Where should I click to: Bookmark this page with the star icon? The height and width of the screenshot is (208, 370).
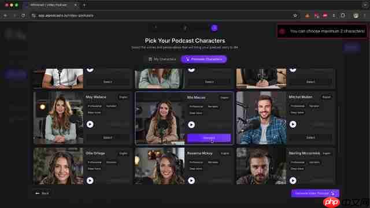tap(295, 16)
